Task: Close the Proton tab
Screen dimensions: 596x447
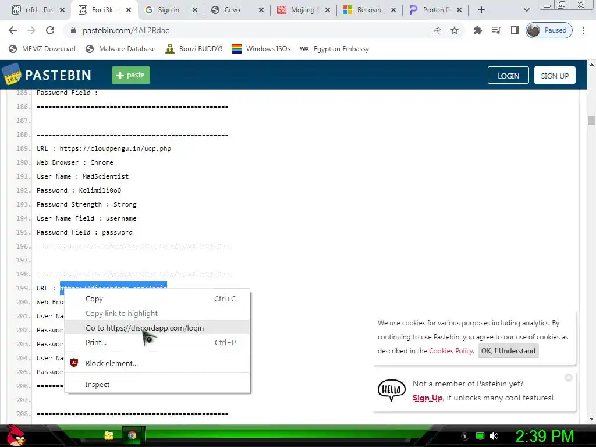Action: [459, 10]
